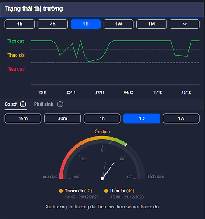Click the 20/11 date axis label
This screenshot has height=219, width=205.
pyautogui.click(x=71, y=92)
